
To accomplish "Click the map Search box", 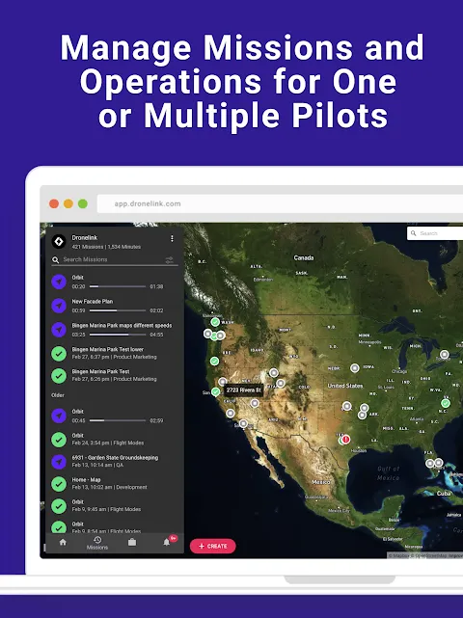I will click(435, 233).
